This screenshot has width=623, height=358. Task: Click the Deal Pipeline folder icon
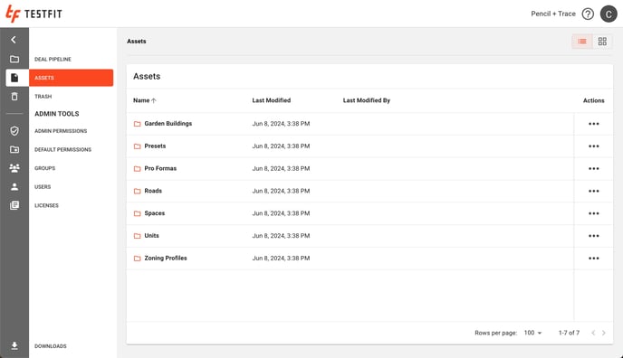14,59
